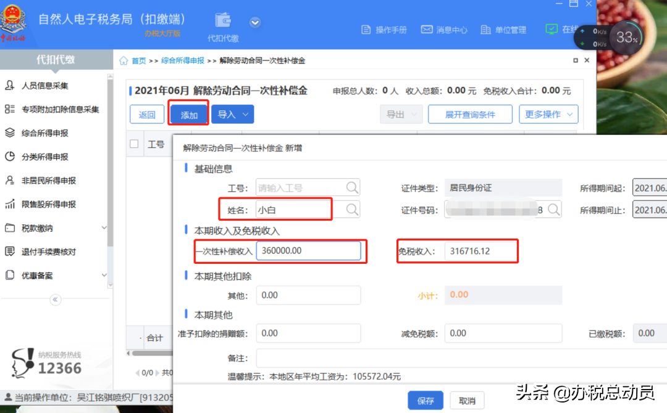The width and height of the screenshot is (667, 413).
Task: Select 分类所得申报 in the left panel
Action: [45, 157]
